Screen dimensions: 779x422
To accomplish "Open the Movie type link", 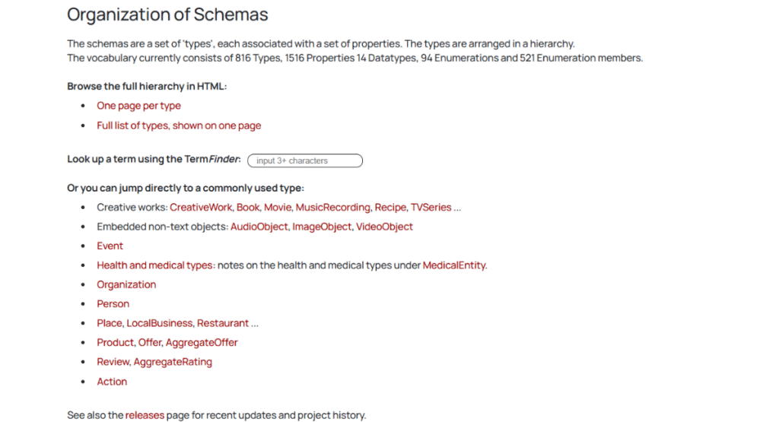I will pos(277,207).
